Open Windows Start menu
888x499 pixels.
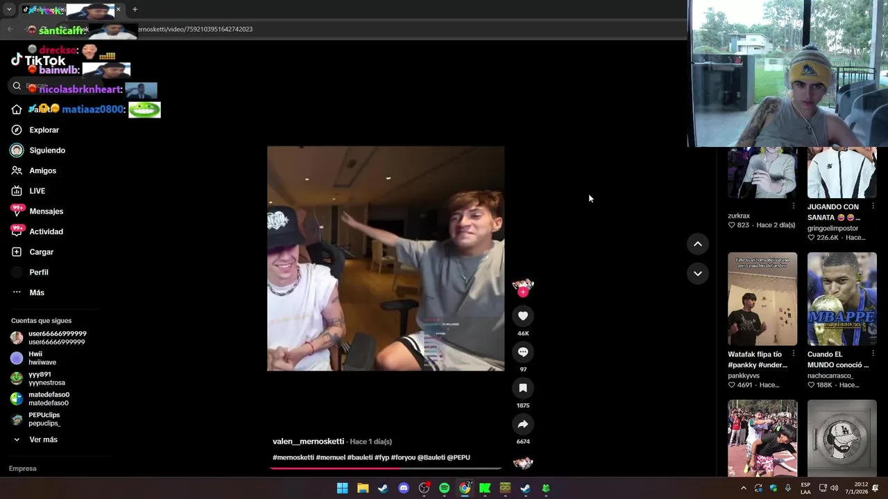(342, 489)
